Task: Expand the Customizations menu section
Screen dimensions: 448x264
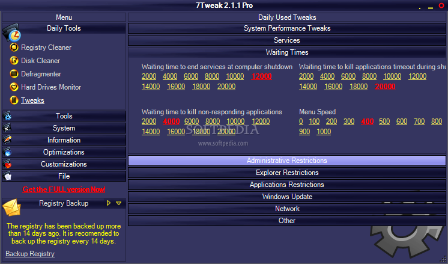Action: tap(64, 164)
